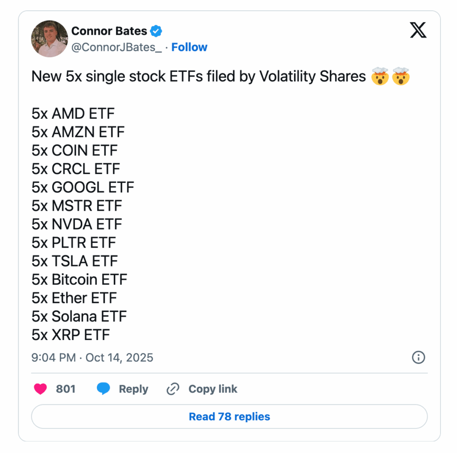
Task: Click the chain icon next to Copy link
Action: 172,389
